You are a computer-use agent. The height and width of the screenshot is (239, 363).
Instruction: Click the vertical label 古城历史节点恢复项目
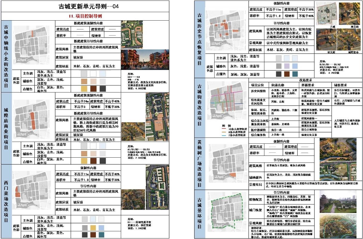[x=199, y=39]
